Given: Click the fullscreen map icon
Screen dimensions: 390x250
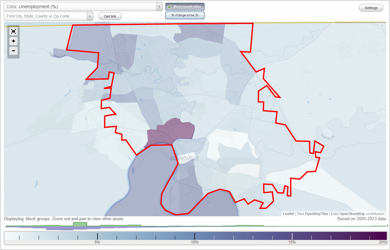Looking at the screenshot, I should tap(13, 31).
